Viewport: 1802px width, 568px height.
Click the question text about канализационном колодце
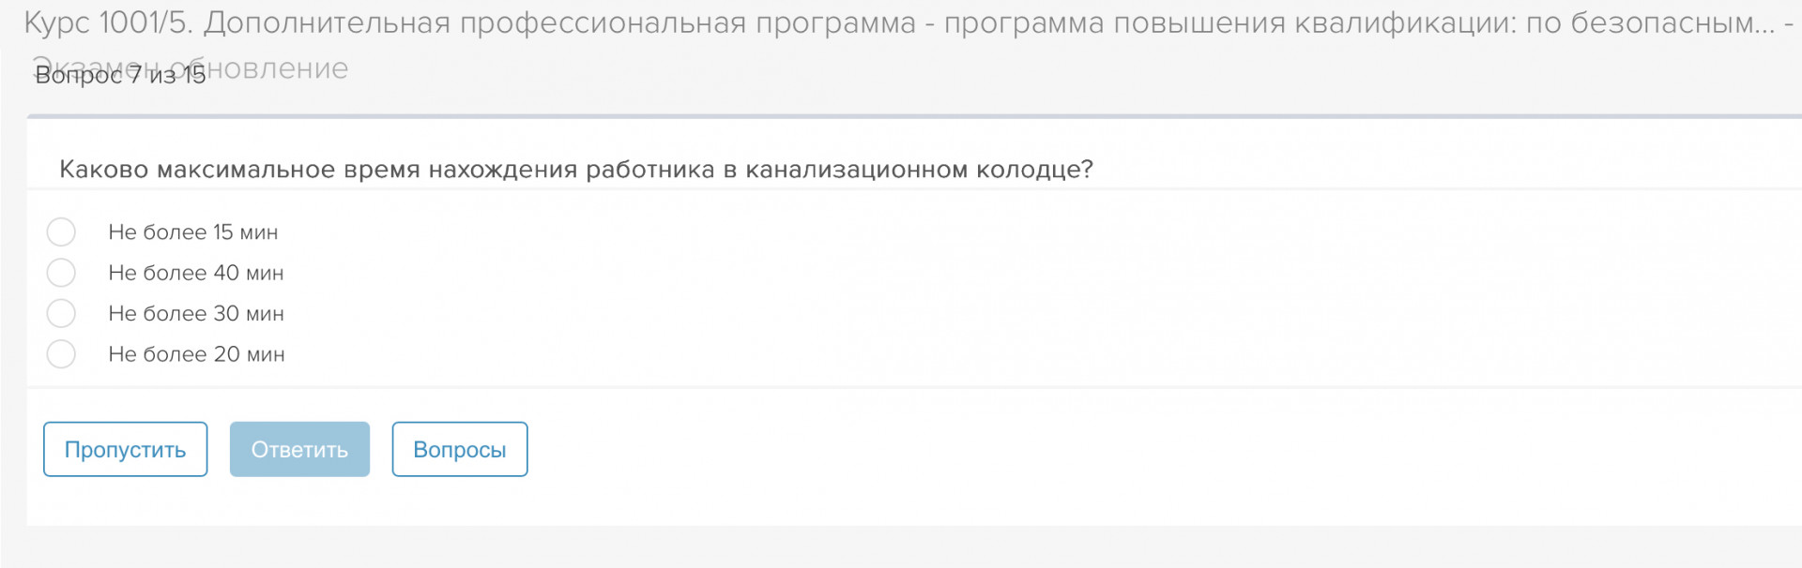575,170
